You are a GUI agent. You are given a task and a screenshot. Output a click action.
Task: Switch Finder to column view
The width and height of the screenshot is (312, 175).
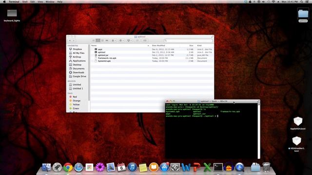(x=102, y=40)
